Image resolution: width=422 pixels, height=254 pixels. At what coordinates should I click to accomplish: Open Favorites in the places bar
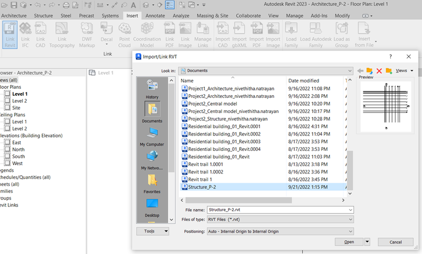click(x=152, y=184)
